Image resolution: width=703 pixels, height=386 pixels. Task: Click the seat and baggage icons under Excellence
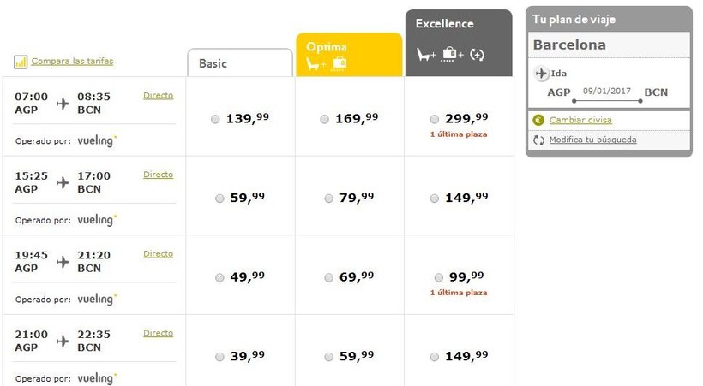[x=450, y=55]
